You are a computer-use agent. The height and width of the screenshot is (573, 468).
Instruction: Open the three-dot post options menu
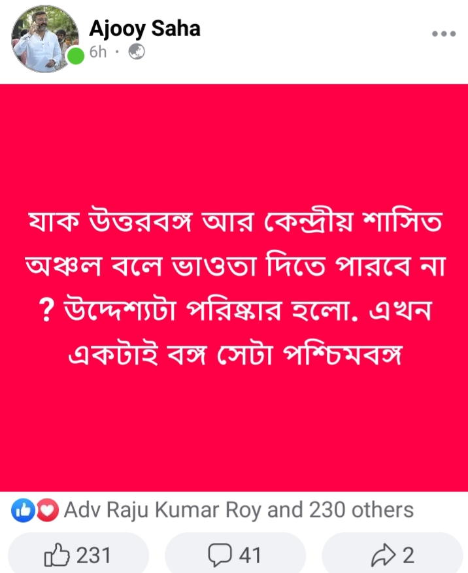point(444,33)
